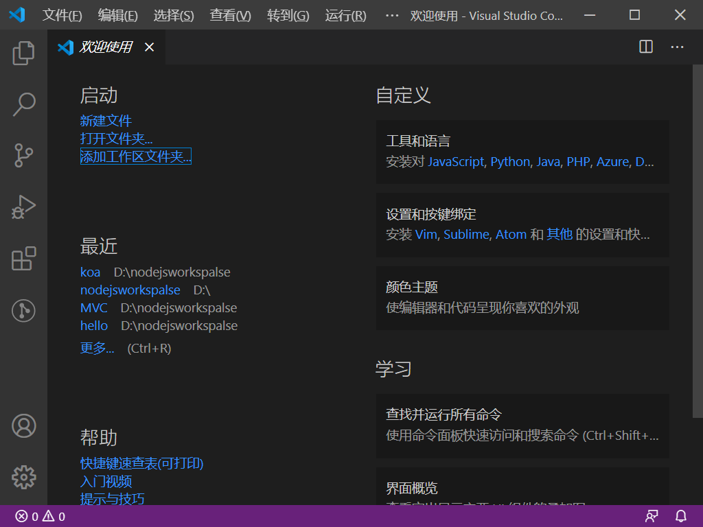This screenshot has width=703, height=527.
Task: Open the 选择(S) menu
Action: 174,16
